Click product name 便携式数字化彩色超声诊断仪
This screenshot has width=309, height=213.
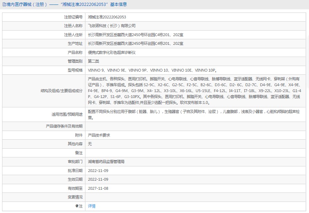112,52
